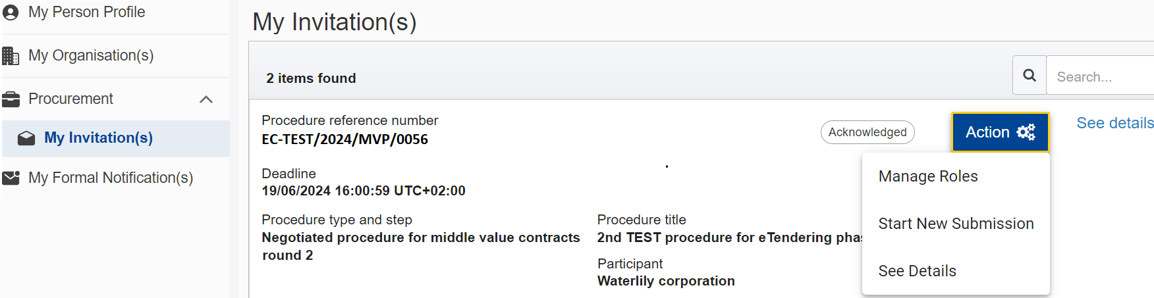The width and height of the screenshot is (1154, 298).
Task: Click the open envelope icon beside My Invitation(s)
Action: [x=26, y=138]
